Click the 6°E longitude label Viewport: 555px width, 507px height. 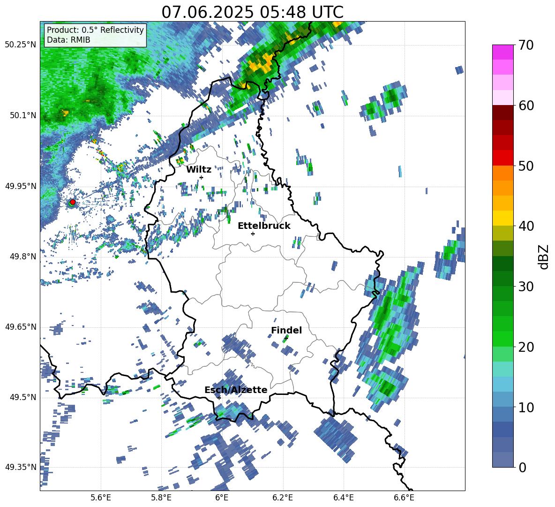pyautogui.click(x=222, y=498)
